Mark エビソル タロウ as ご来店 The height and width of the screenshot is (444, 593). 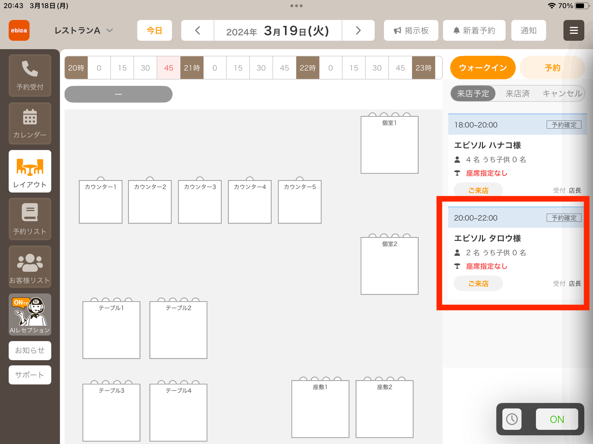pos(478,283)
